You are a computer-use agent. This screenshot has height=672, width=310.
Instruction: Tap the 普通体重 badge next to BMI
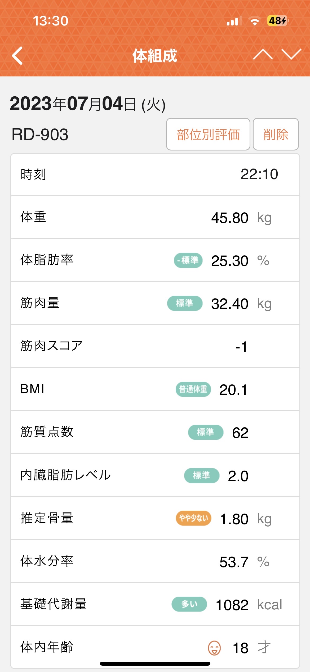[193, 389]
